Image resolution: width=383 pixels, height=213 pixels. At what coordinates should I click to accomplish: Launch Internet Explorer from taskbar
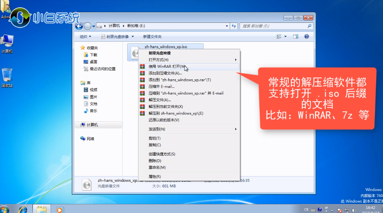click(x=23, y=209)
